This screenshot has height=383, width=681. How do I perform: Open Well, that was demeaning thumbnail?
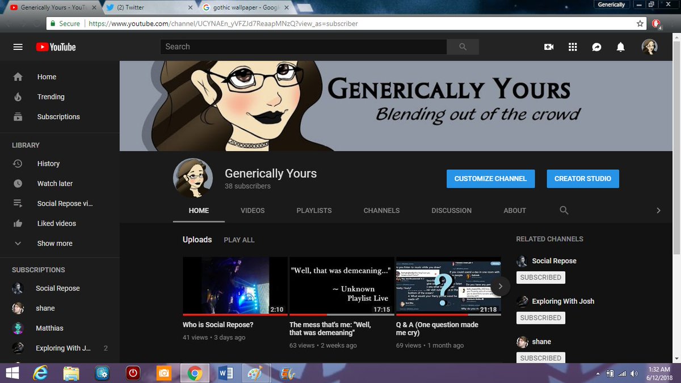point(342,286)
